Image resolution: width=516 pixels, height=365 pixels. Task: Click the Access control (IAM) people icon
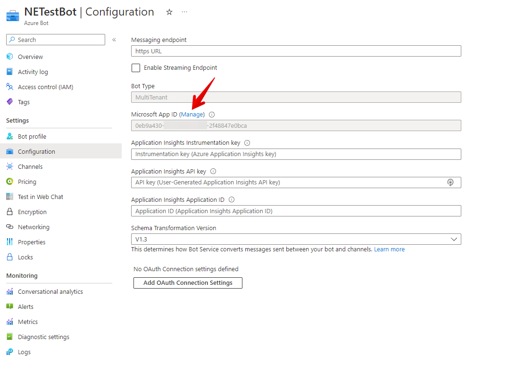coord(10,87)
